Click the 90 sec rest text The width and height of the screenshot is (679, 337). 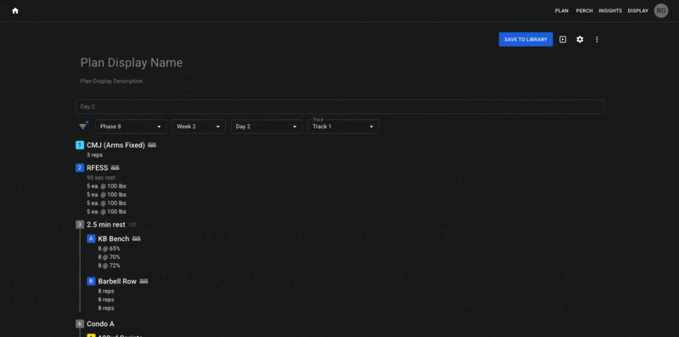101,177
